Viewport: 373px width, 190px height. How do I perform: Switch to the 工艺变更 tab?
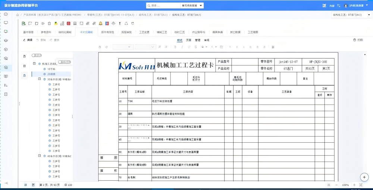tap(144, 32)
